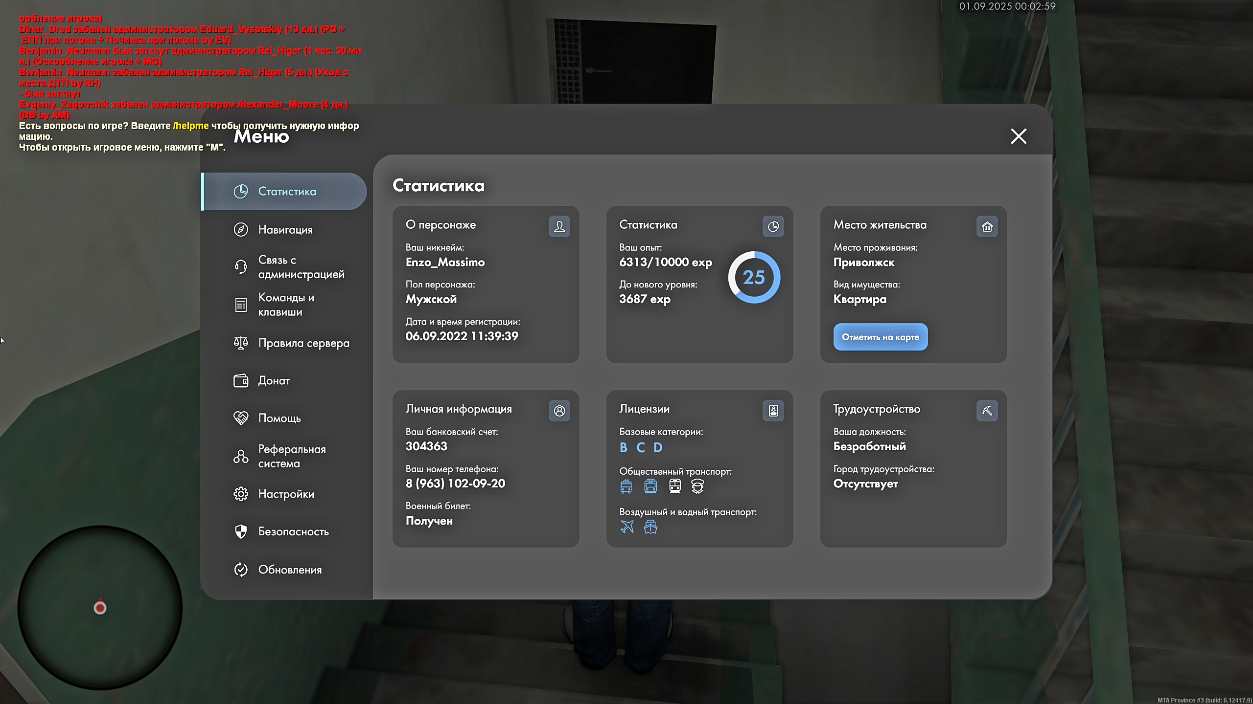Click the pickaxe icon in Трудоустройство
Viewport: 1253px width, 704px height.
[987, 411]
